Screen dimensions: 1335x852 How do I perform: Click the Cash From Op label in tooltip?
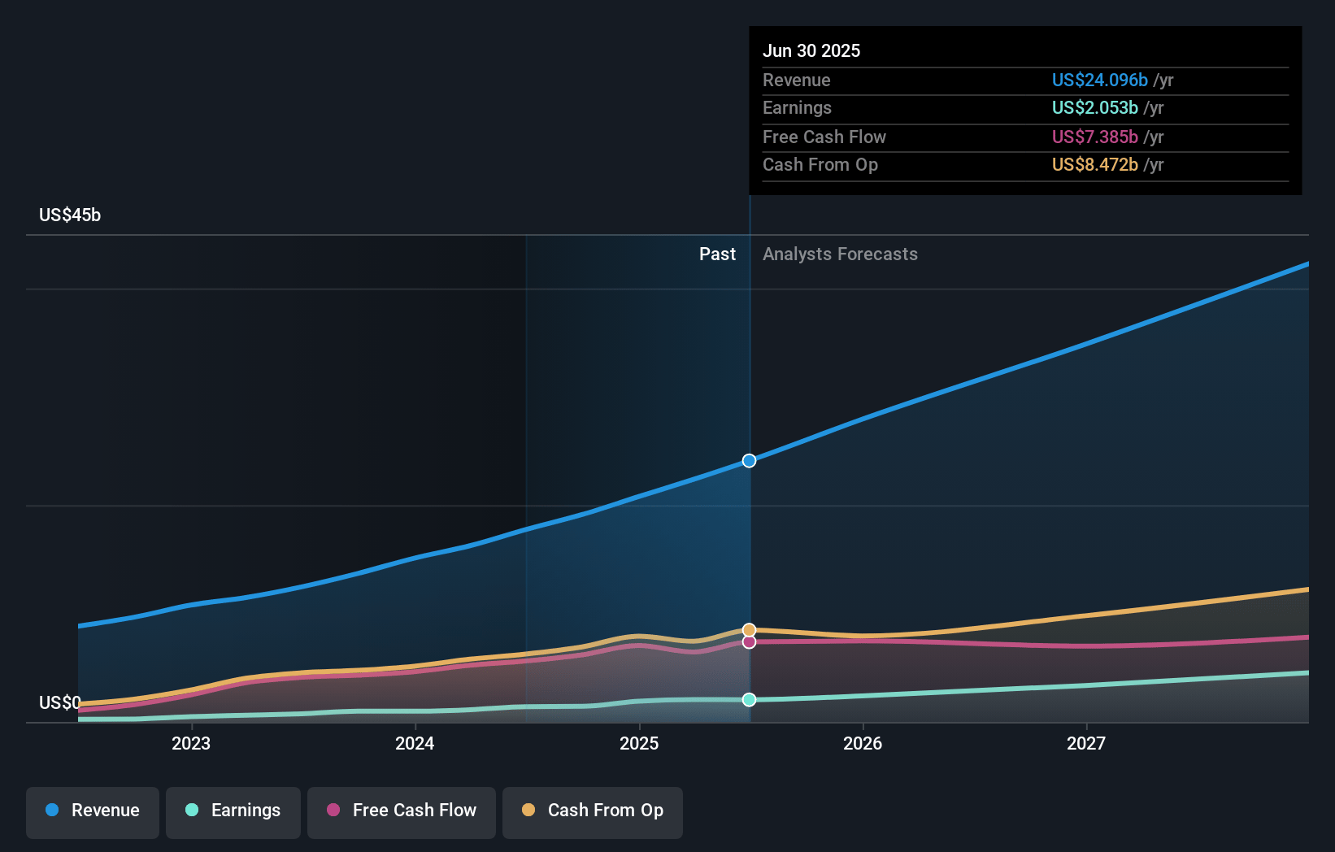(x=820, y=165)
